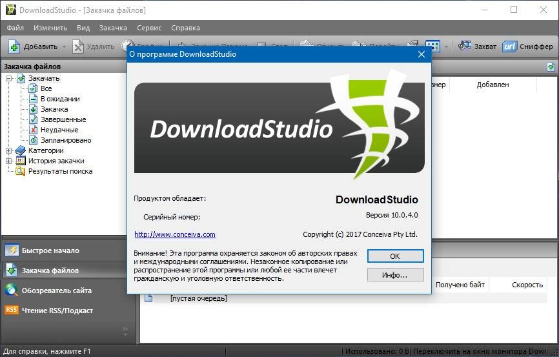
Task: Click the Получено байт column header
Action: click(460, 285)
